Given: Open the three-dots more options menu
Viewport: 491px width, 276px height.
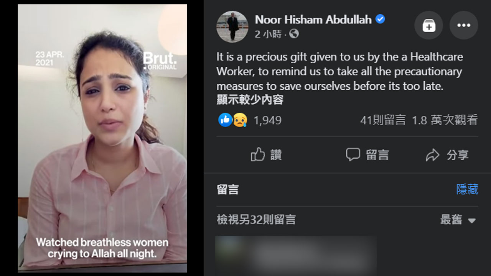Looking at the screenshot, I should [x=464, y=25].
